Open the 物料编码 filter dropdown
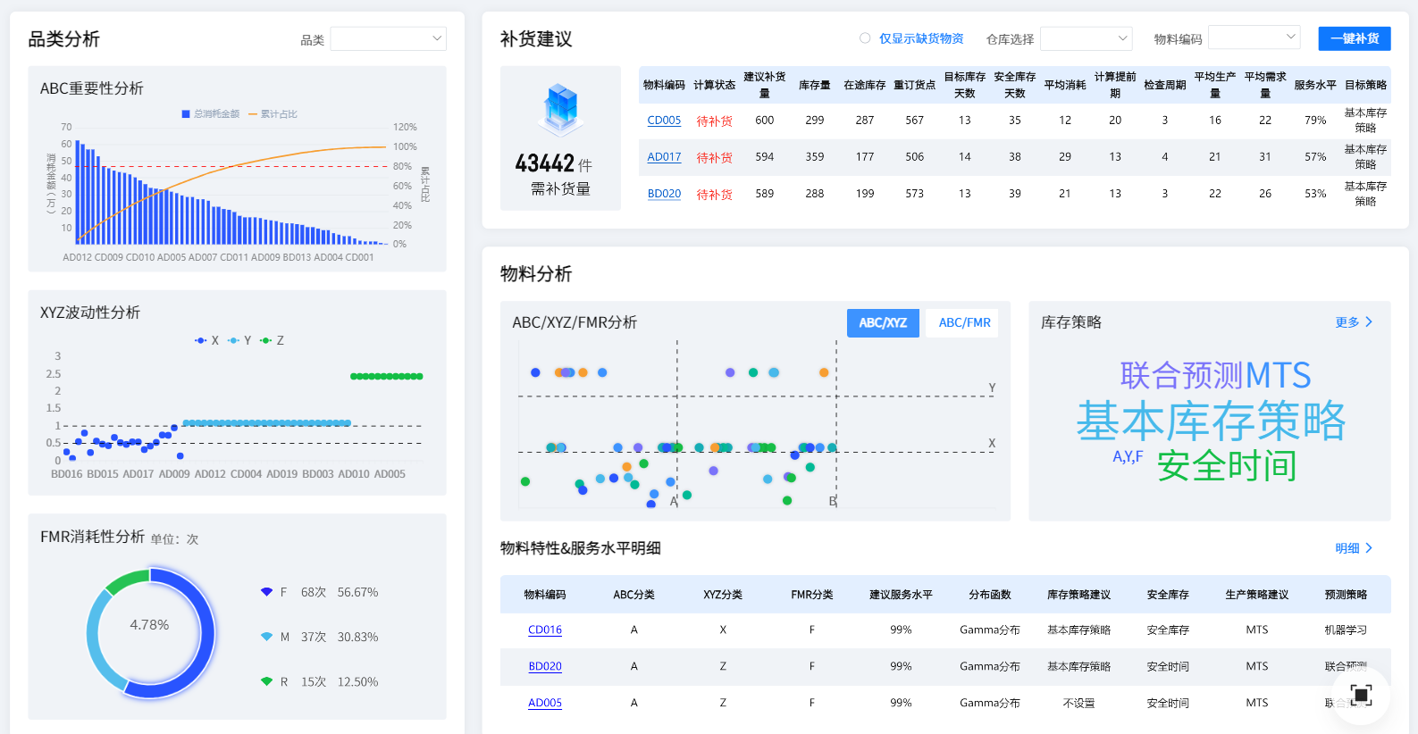The image size is (1418, 734). coord(1254,38)
